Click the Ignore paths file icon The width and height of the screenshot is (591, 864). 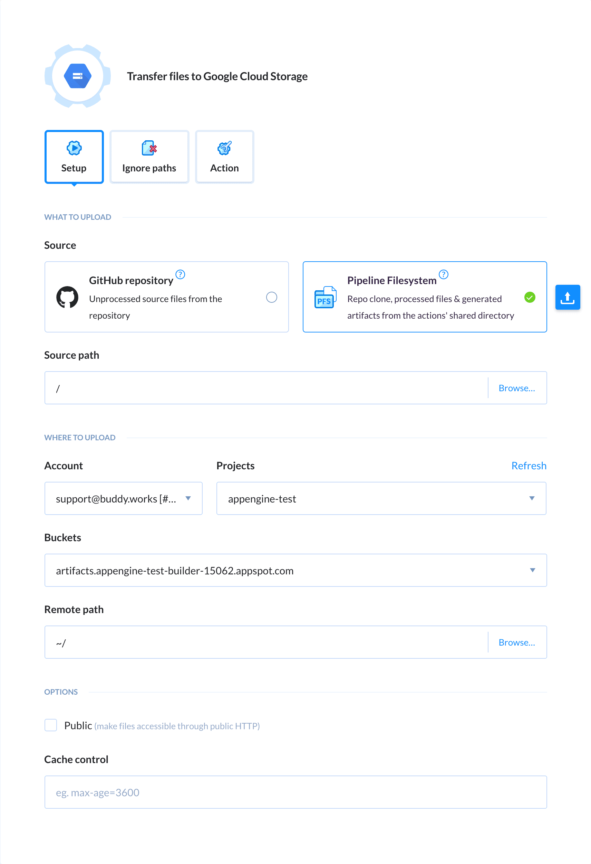tap(149, 148)
